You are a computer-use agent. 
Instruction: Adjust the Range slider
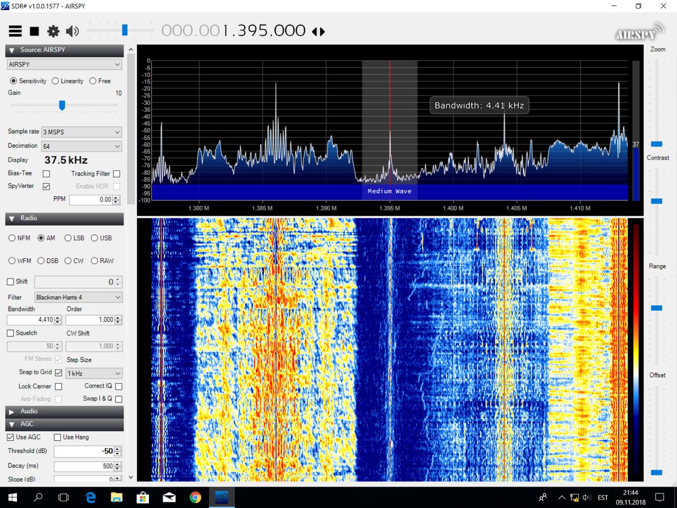coord(657,308)
